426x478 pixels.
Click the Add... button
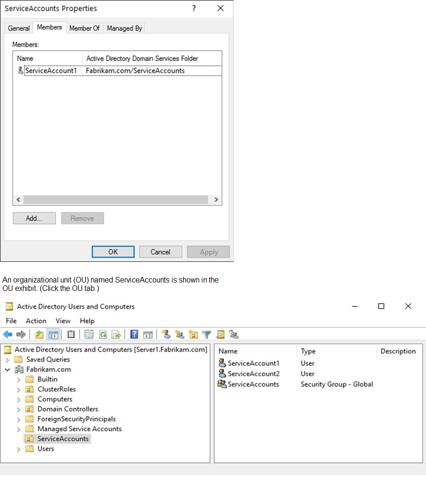[34, 218]
